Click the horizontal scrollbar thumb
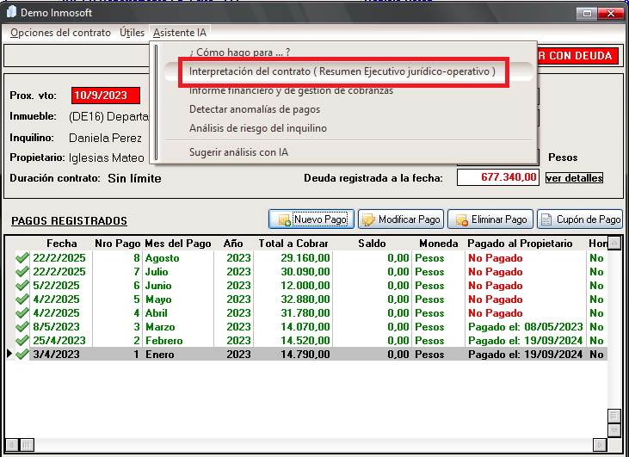Image resolution: width=629 pixels, height=457 pixels. click(x=27, y=445)
